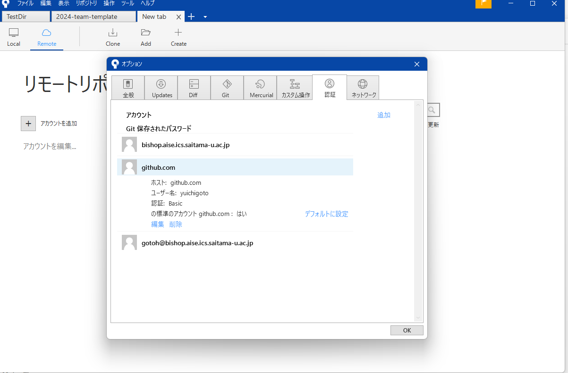568x373 pixels.
Task: Switch to the 2024-team-template tab
Action: click(x=93, y=17)
